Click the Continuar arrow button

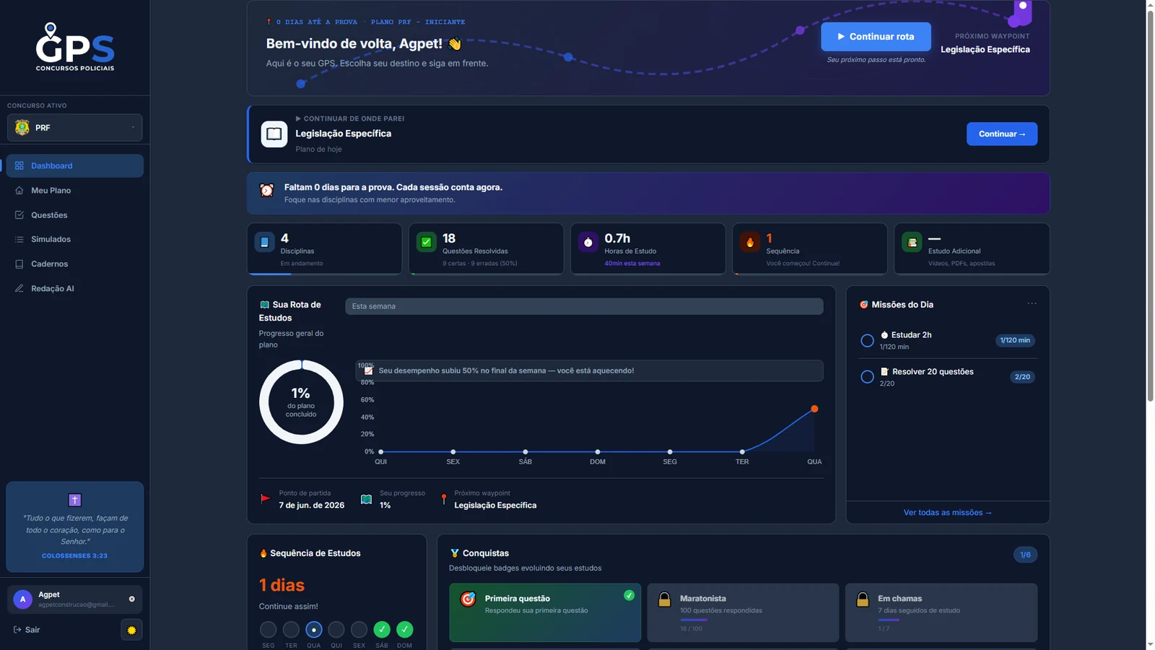pos(1002,134)
